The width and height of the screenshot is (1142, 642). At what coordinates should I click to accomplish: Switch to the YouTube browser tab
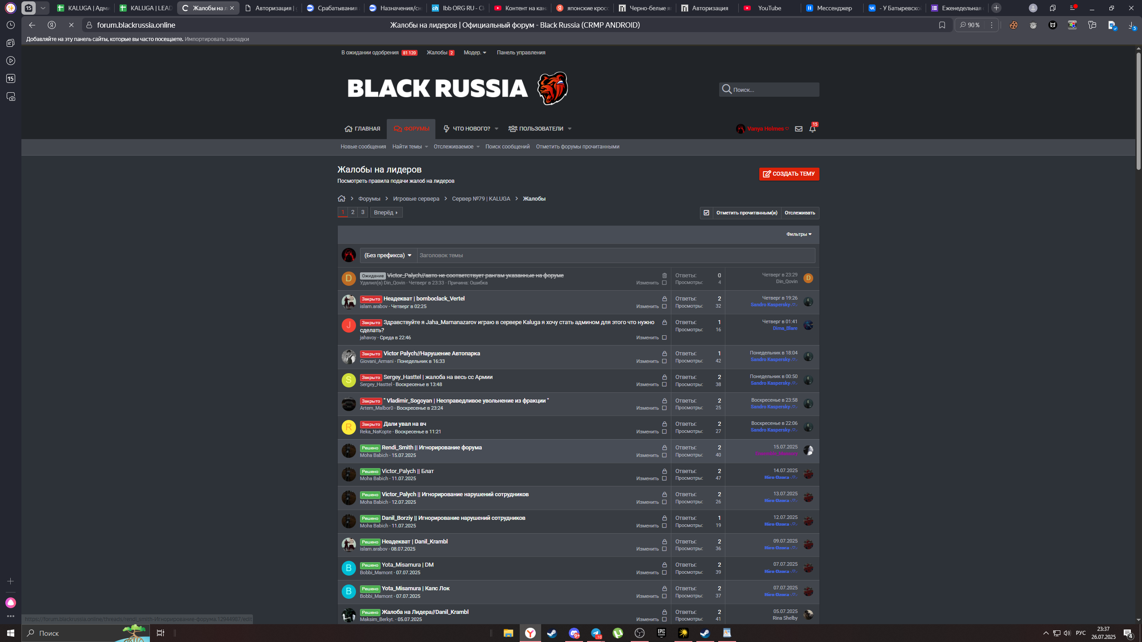click(x=769, y=8)
